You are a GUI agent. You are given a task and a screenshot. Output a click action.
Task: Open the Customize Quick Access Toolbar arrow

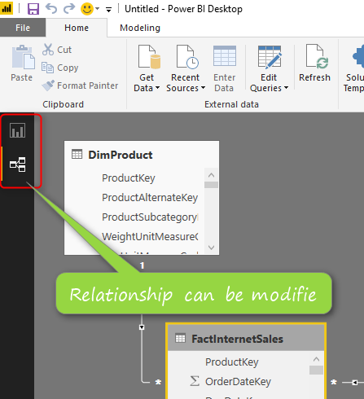point(108,10)
